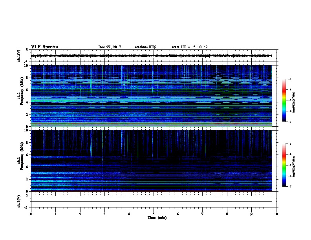The image size is (311, 240).
Task: Click the "VLF Spectra" title text
Action: point(44,47)
